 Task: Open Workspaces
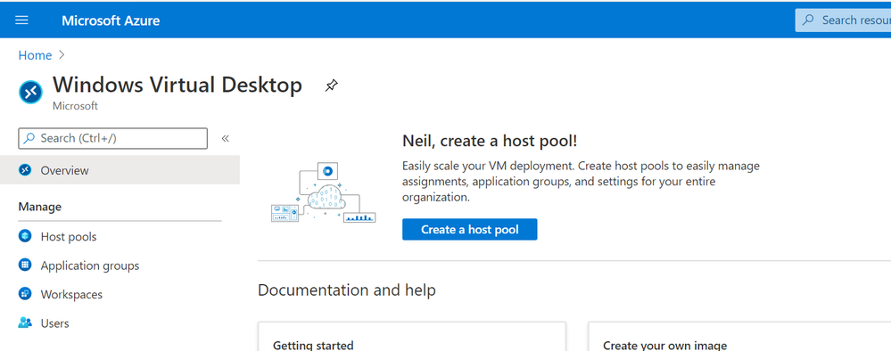coord(71,294)
